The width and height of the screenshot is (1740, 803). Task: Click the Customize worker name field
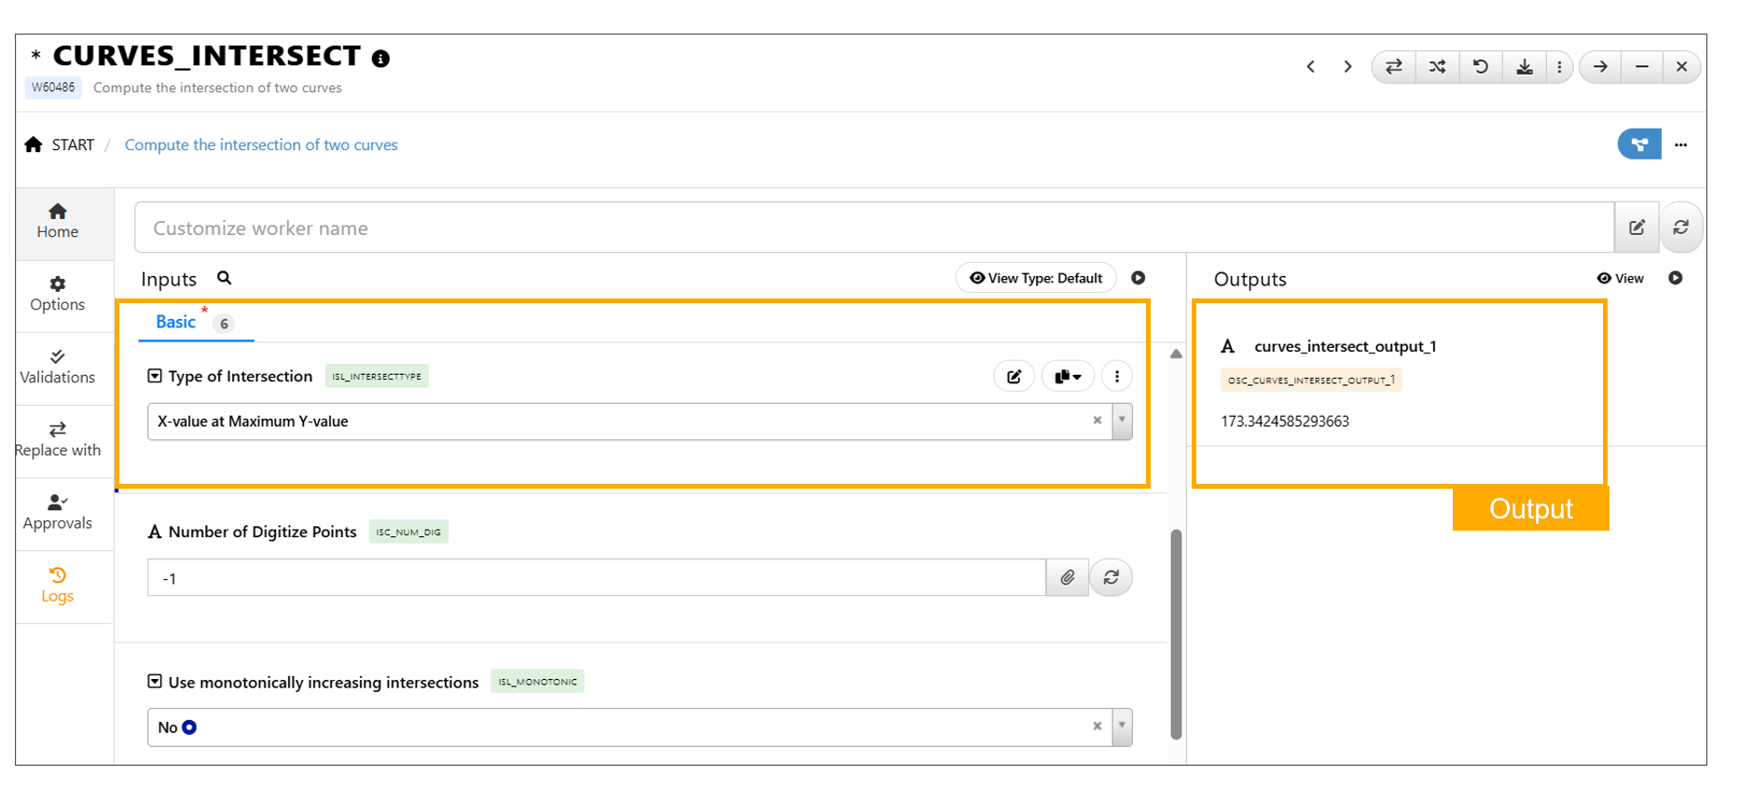click(x=873, y=228)
